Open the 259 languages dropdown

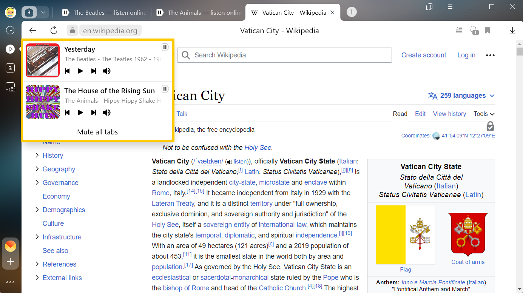coord(461,96)
